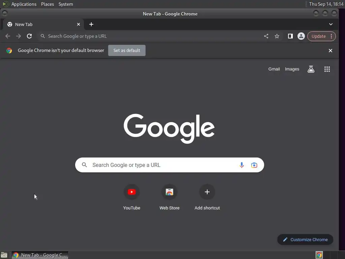The height and width of the screenshot is (259, 345).
Task: Click the magnifier icon in the search box
Action: click(x=84, y=165)
